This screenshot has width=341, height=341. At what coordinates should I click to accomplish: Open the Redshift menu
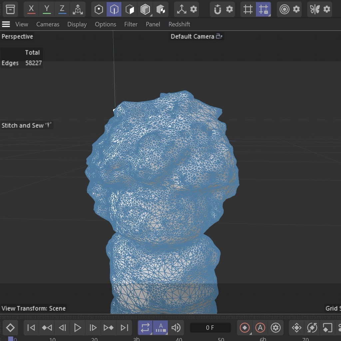pyautogui.click(x=179, y=24)
